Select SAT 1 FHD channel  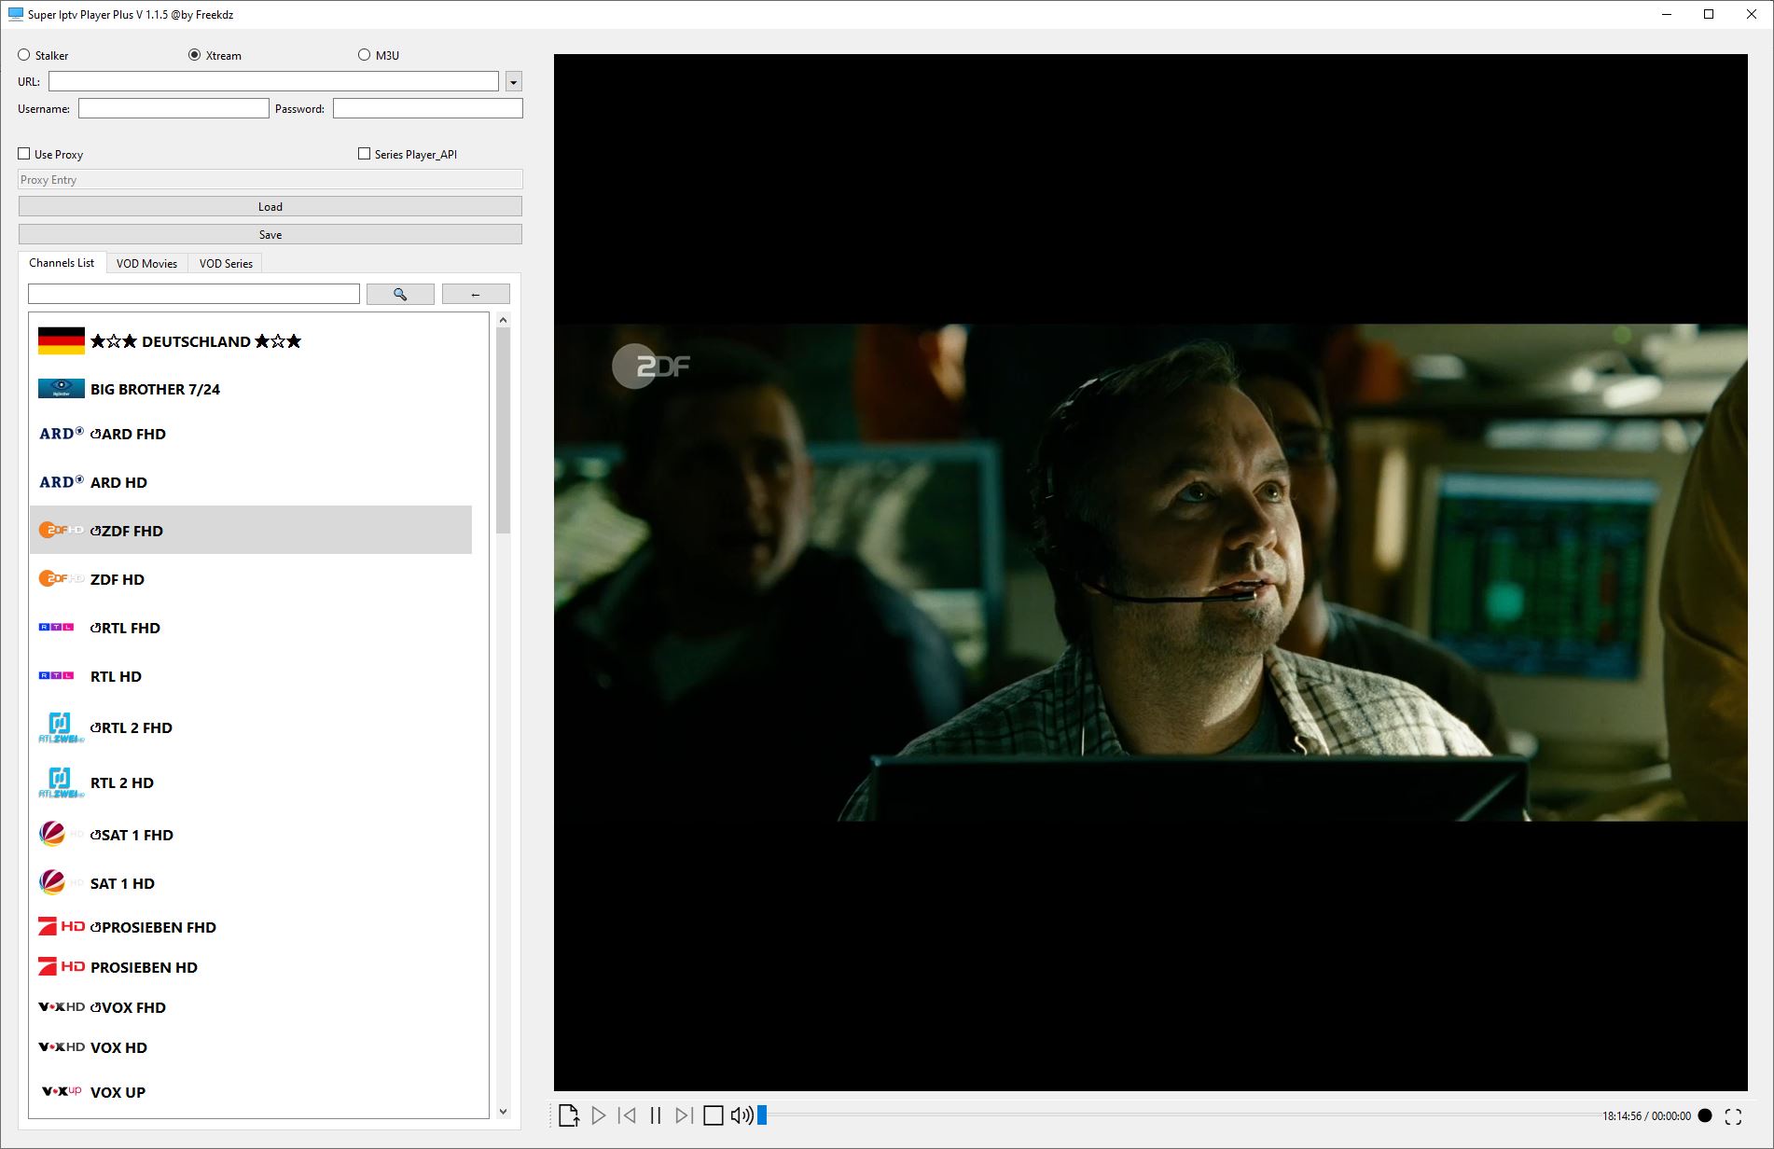[x=251, y=835]
